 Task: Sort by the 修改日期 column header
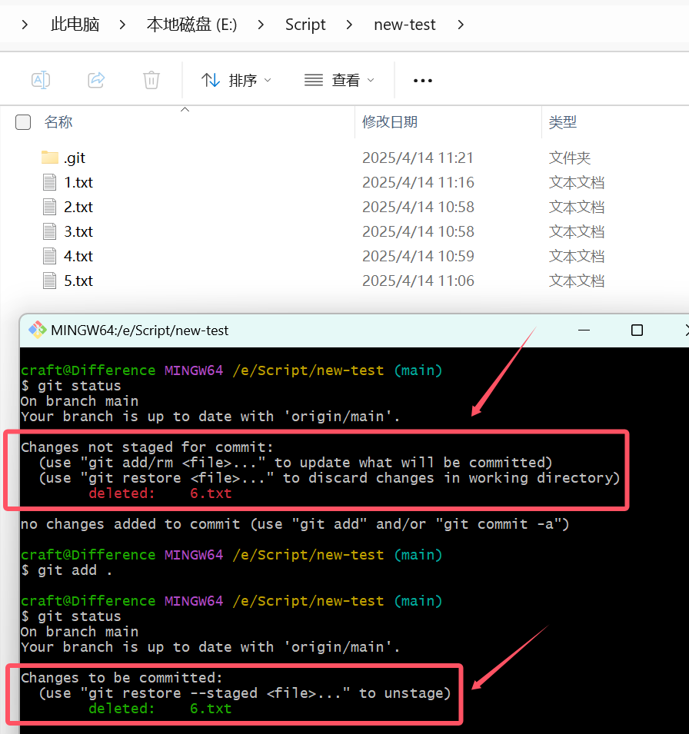coord(390,122)
